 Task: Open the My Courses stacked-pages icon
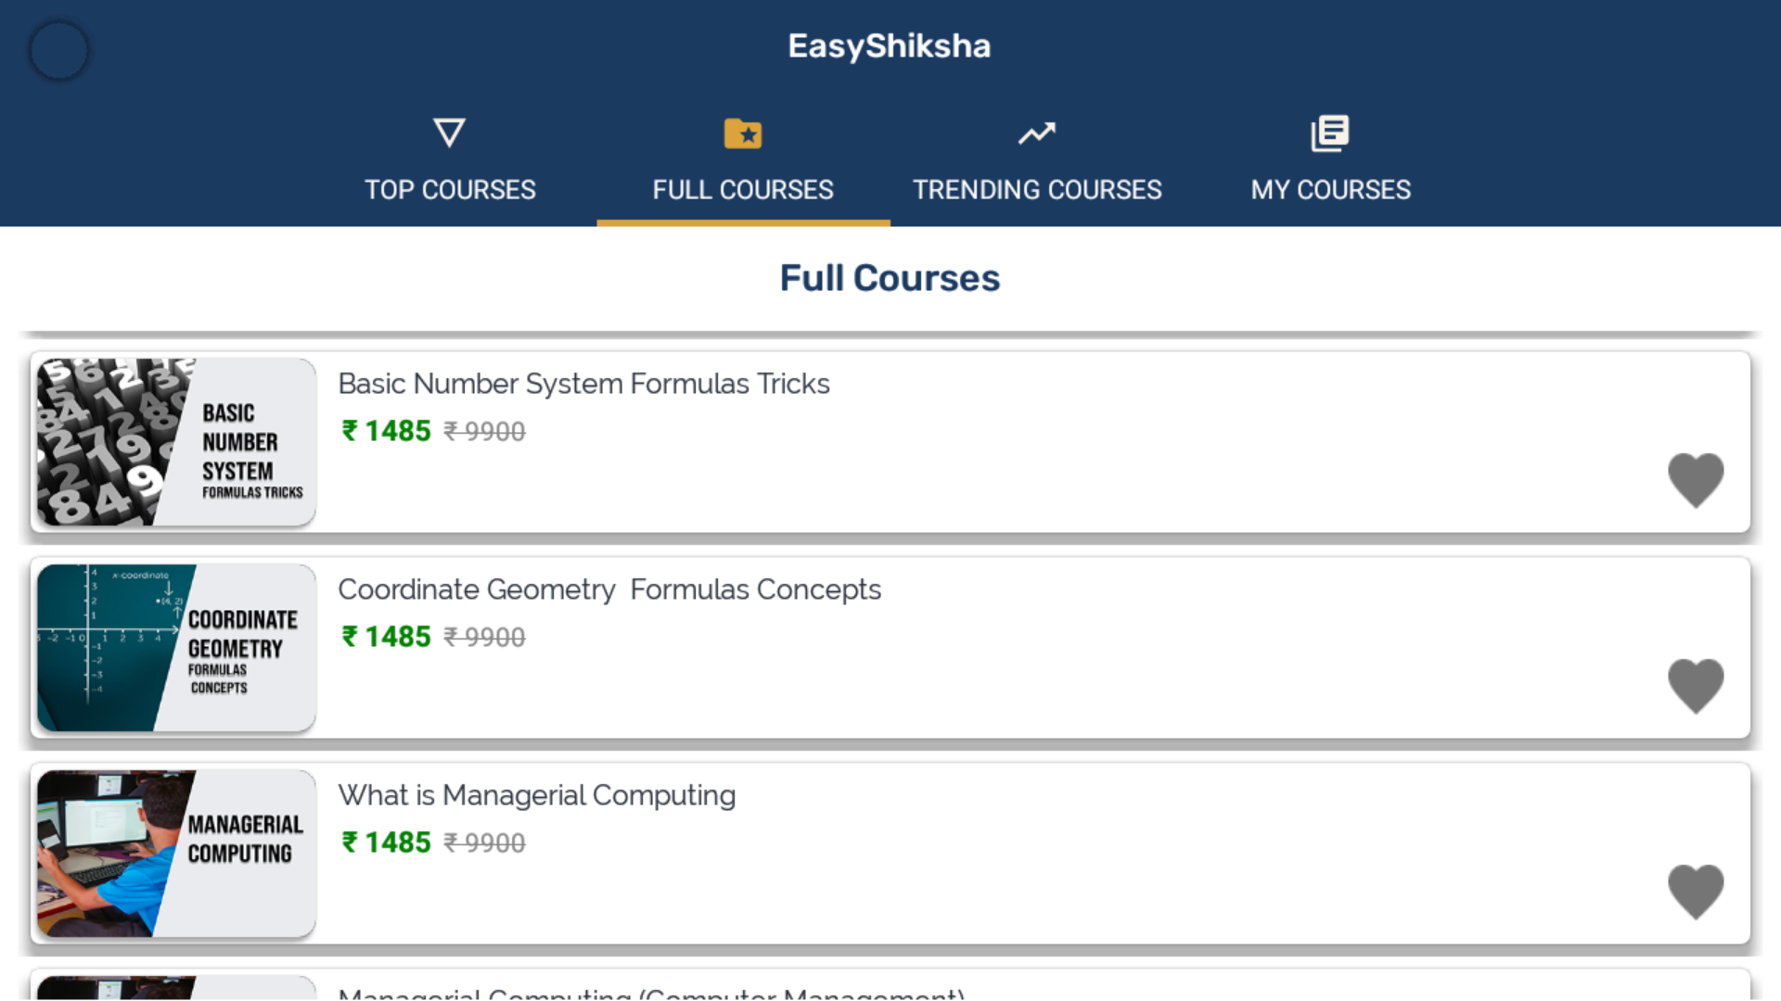1330,133
